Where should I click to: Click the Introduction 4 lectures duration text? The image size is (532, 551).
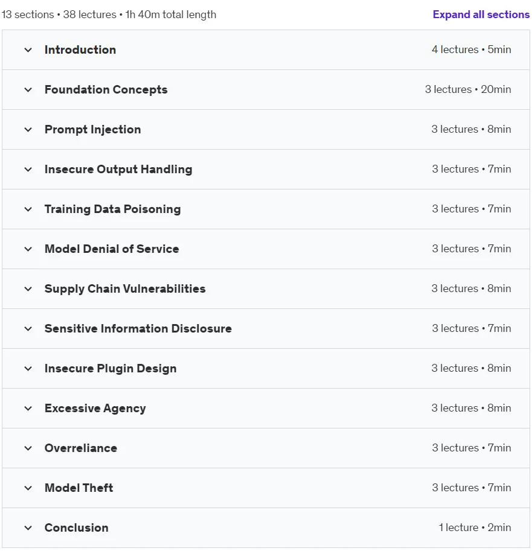[471, 49]
